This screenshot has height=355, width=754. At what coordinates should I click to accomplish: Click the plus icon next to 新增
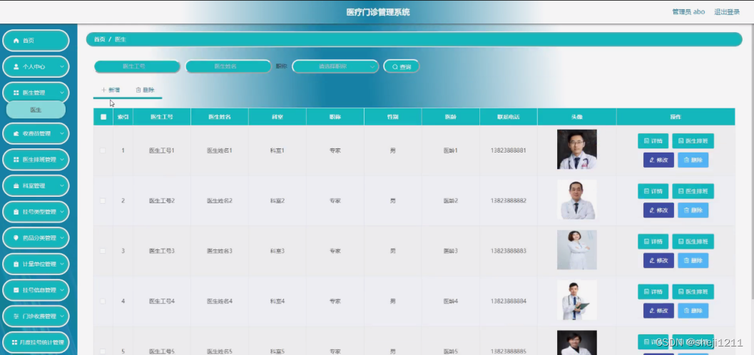click(x=103, y=90)
